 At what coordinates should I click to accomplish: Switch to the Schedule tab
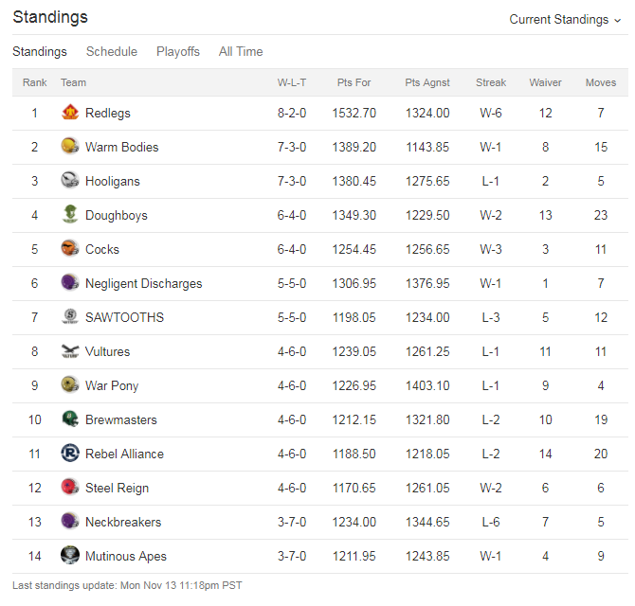coord(112,51)
